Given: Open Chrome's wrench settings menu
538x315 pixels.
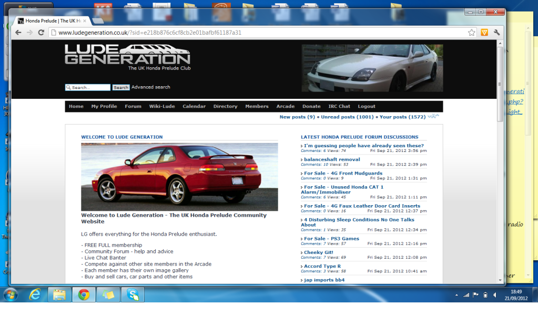Looking at the screenshot, I should click(x=496, y=33).
